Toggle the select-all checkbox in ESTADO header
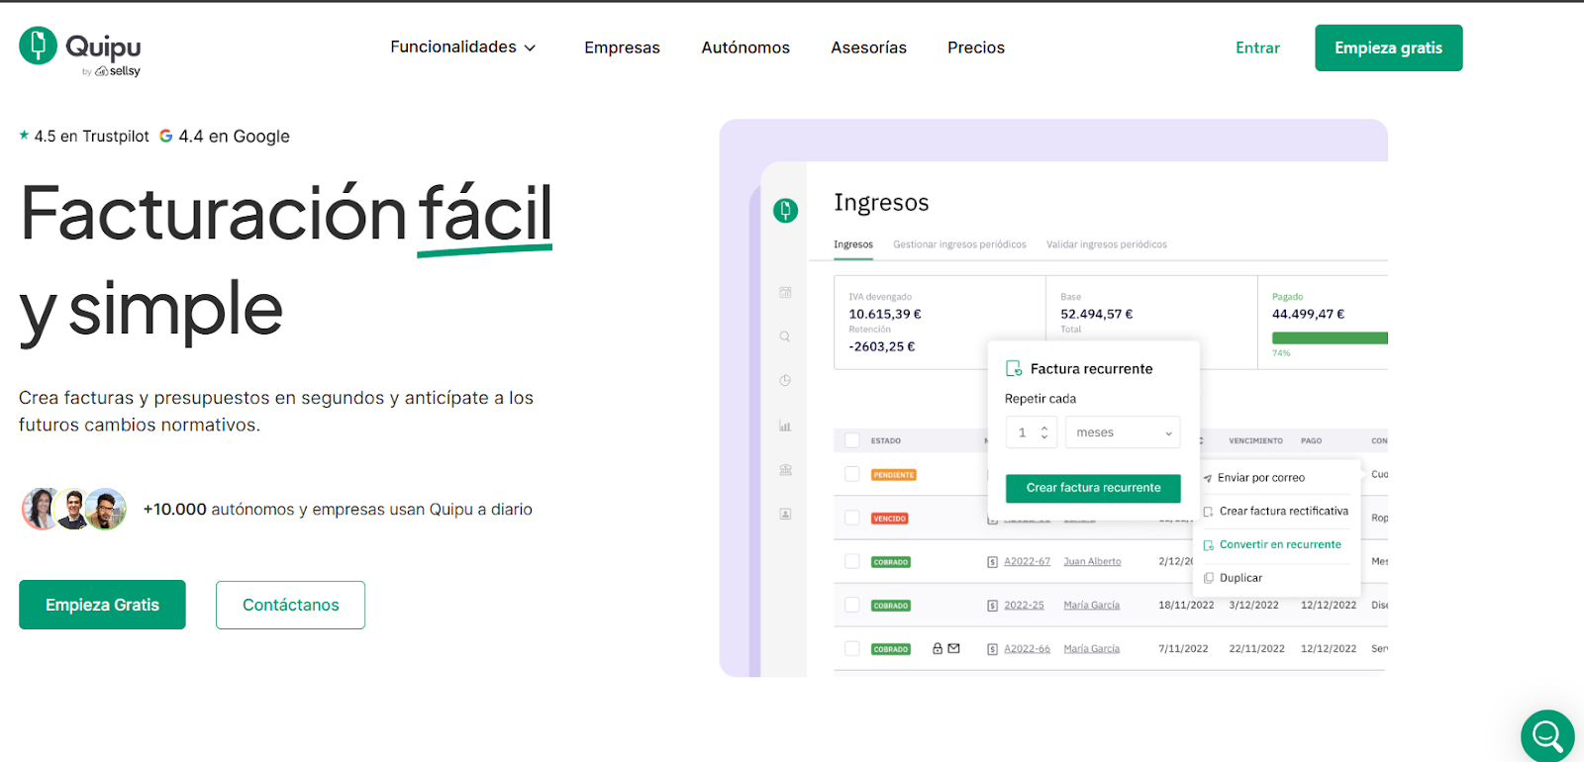This screenshot has height=762, width=1584. click(x=852, y=440)
